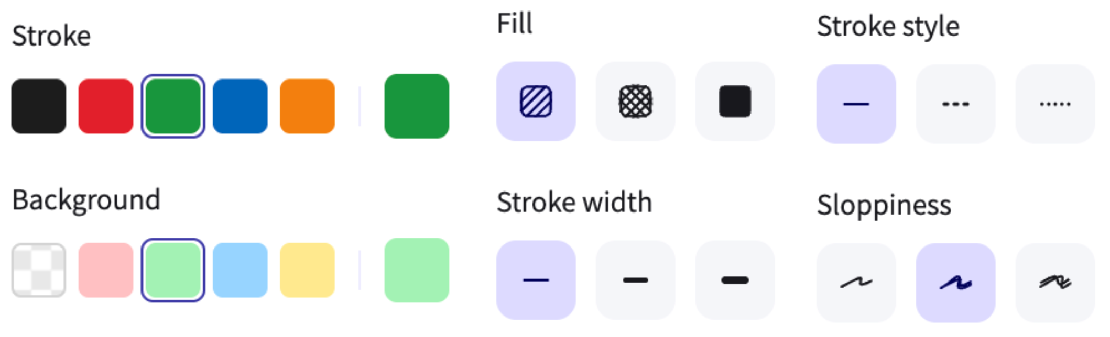Select the cartoonist sloppiness level
1110x337 pixels.
tap(1054, 280)
